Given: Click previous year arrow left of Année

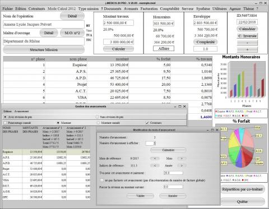Looking at the screenshot, I should click(x=155, y=165).
